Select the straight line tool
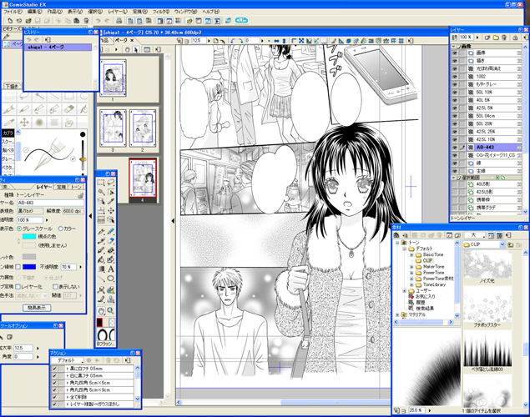Screen dimensions: 530x417 pyautogui.click(x=101, y=279)
